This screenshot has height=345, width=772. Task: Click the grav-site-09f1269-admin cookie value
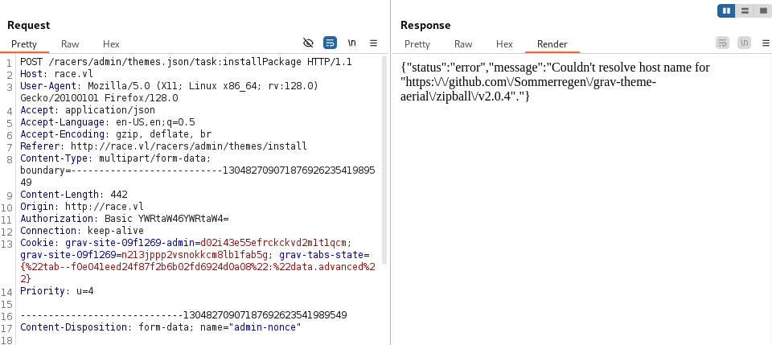coord(274,243)
